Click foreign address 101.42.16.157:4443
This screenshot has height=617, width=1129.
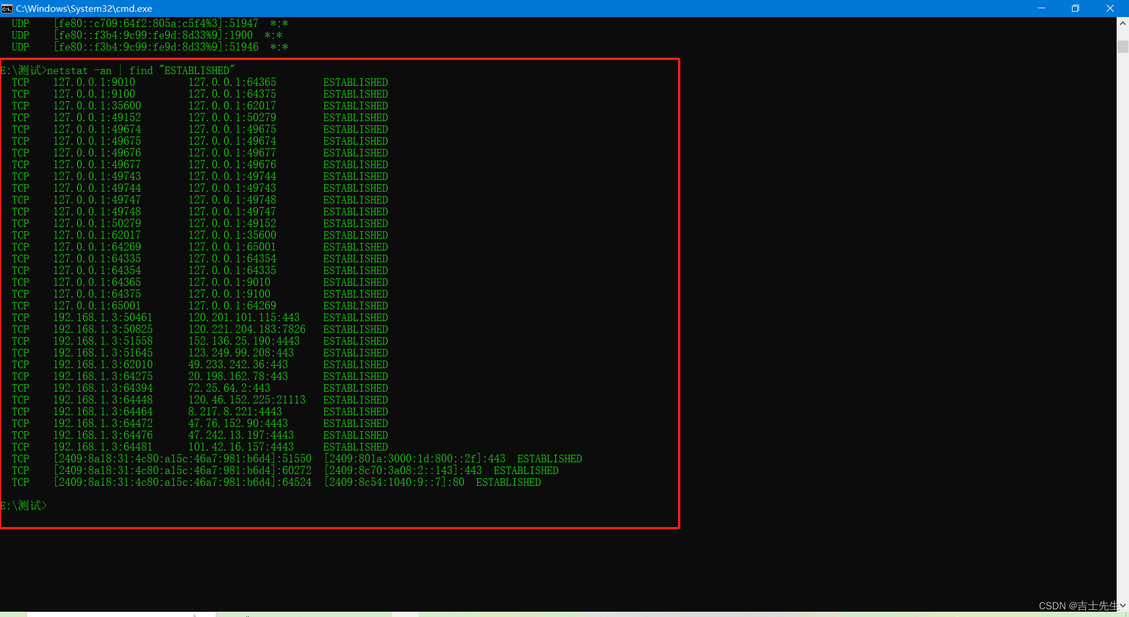coord(241,447)
